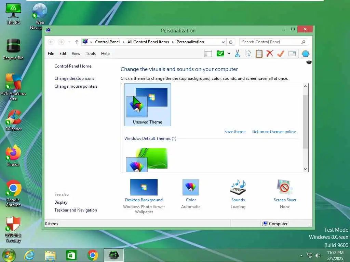
Task: Click the Copy toolbar icon
Action: [x=248, y=54]
